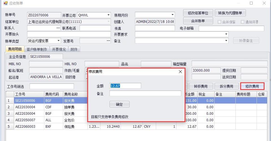Select the 附件 tab
Viewport: 271px width, 141px height.
pyautogui.click(x=74, y=49)
